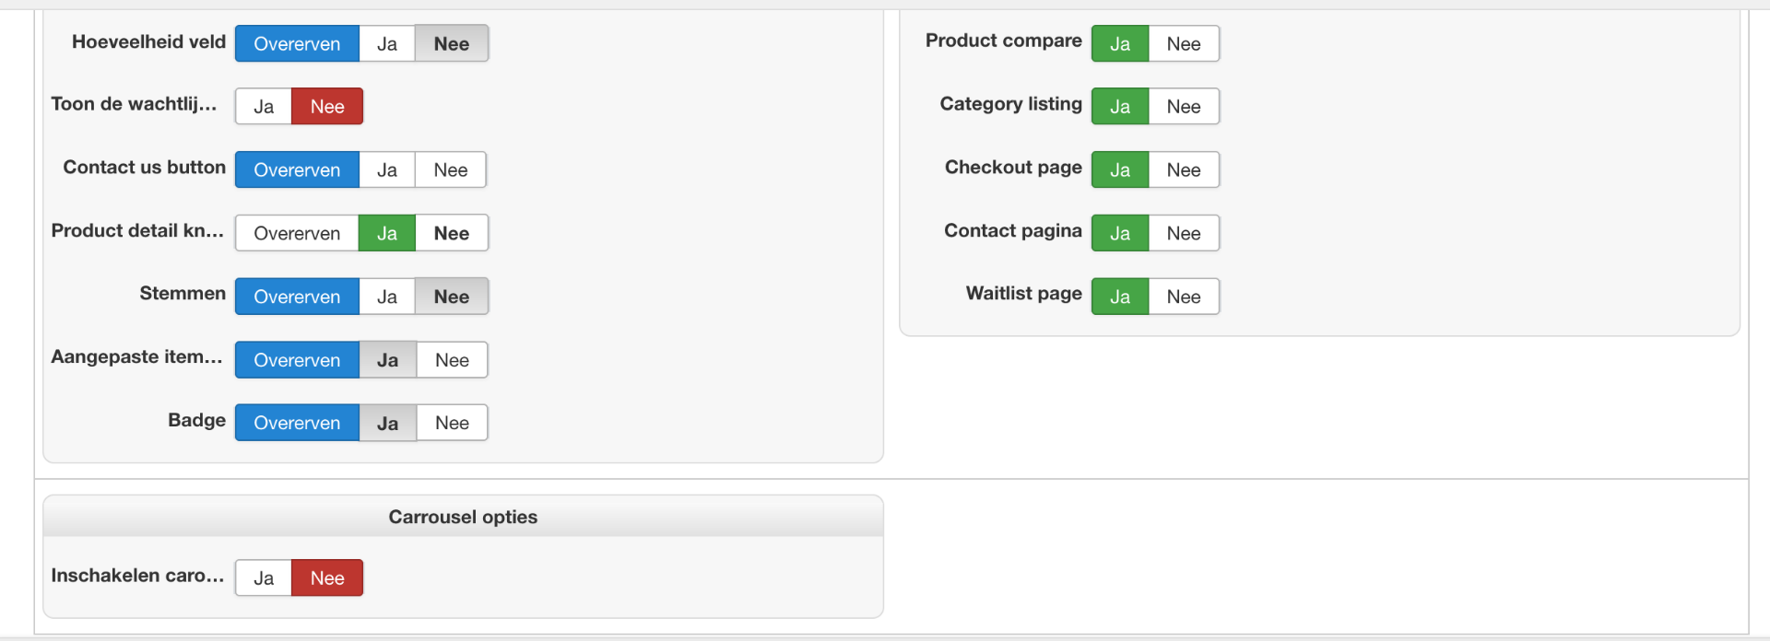This screenshot has height=641, width=1770.
Task: Set Contact pagina to Nee
Action: 1184,234
